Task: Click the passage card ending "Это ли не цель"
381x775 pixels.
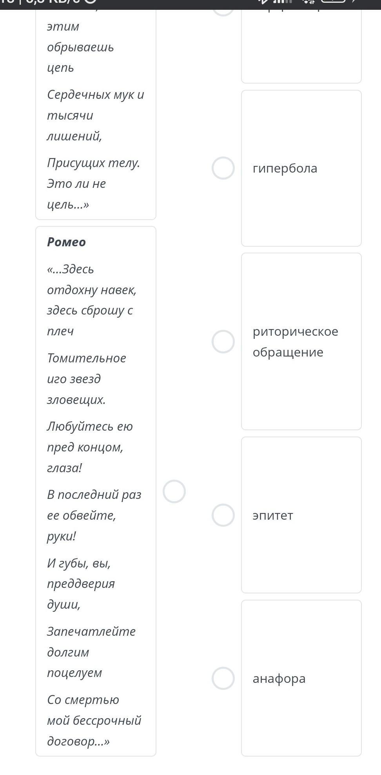Action: coord(96,118)
